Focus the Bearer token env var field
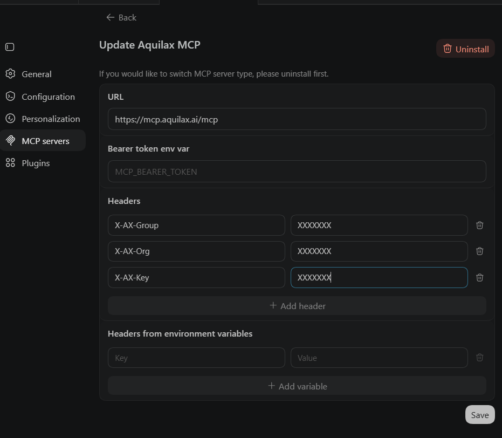The image size is (502, 438). 297,172
